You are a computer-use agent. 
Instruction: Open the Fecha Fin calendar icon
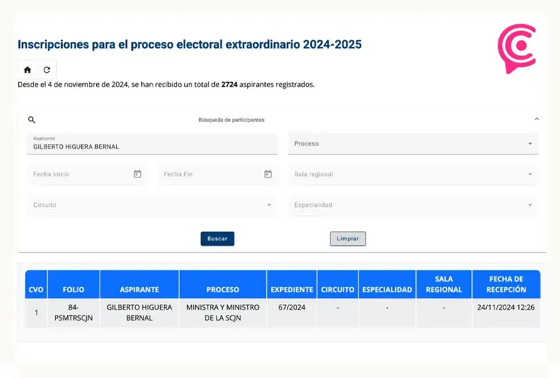point(268,174)
